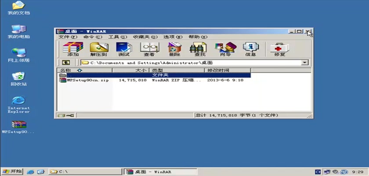Click the WinRAR ZIP type cell
This screenshot has width=369, height=176.
177,80
